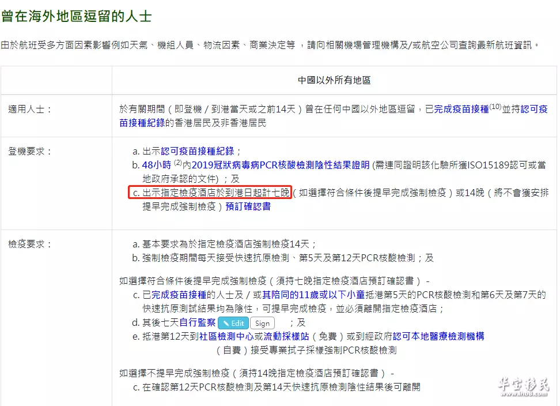Click the line 如選擇符合條件後提早完成強制檢疫（須持七晚
This screenshot has height=406, width=560.
click(274, 281)
